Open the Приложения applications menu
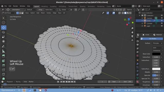 click(8, 90)
